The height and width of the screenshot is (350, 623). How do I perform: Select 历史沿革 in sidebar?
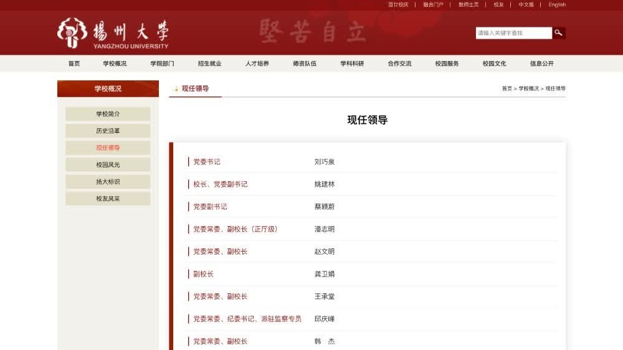pos(108,131)
